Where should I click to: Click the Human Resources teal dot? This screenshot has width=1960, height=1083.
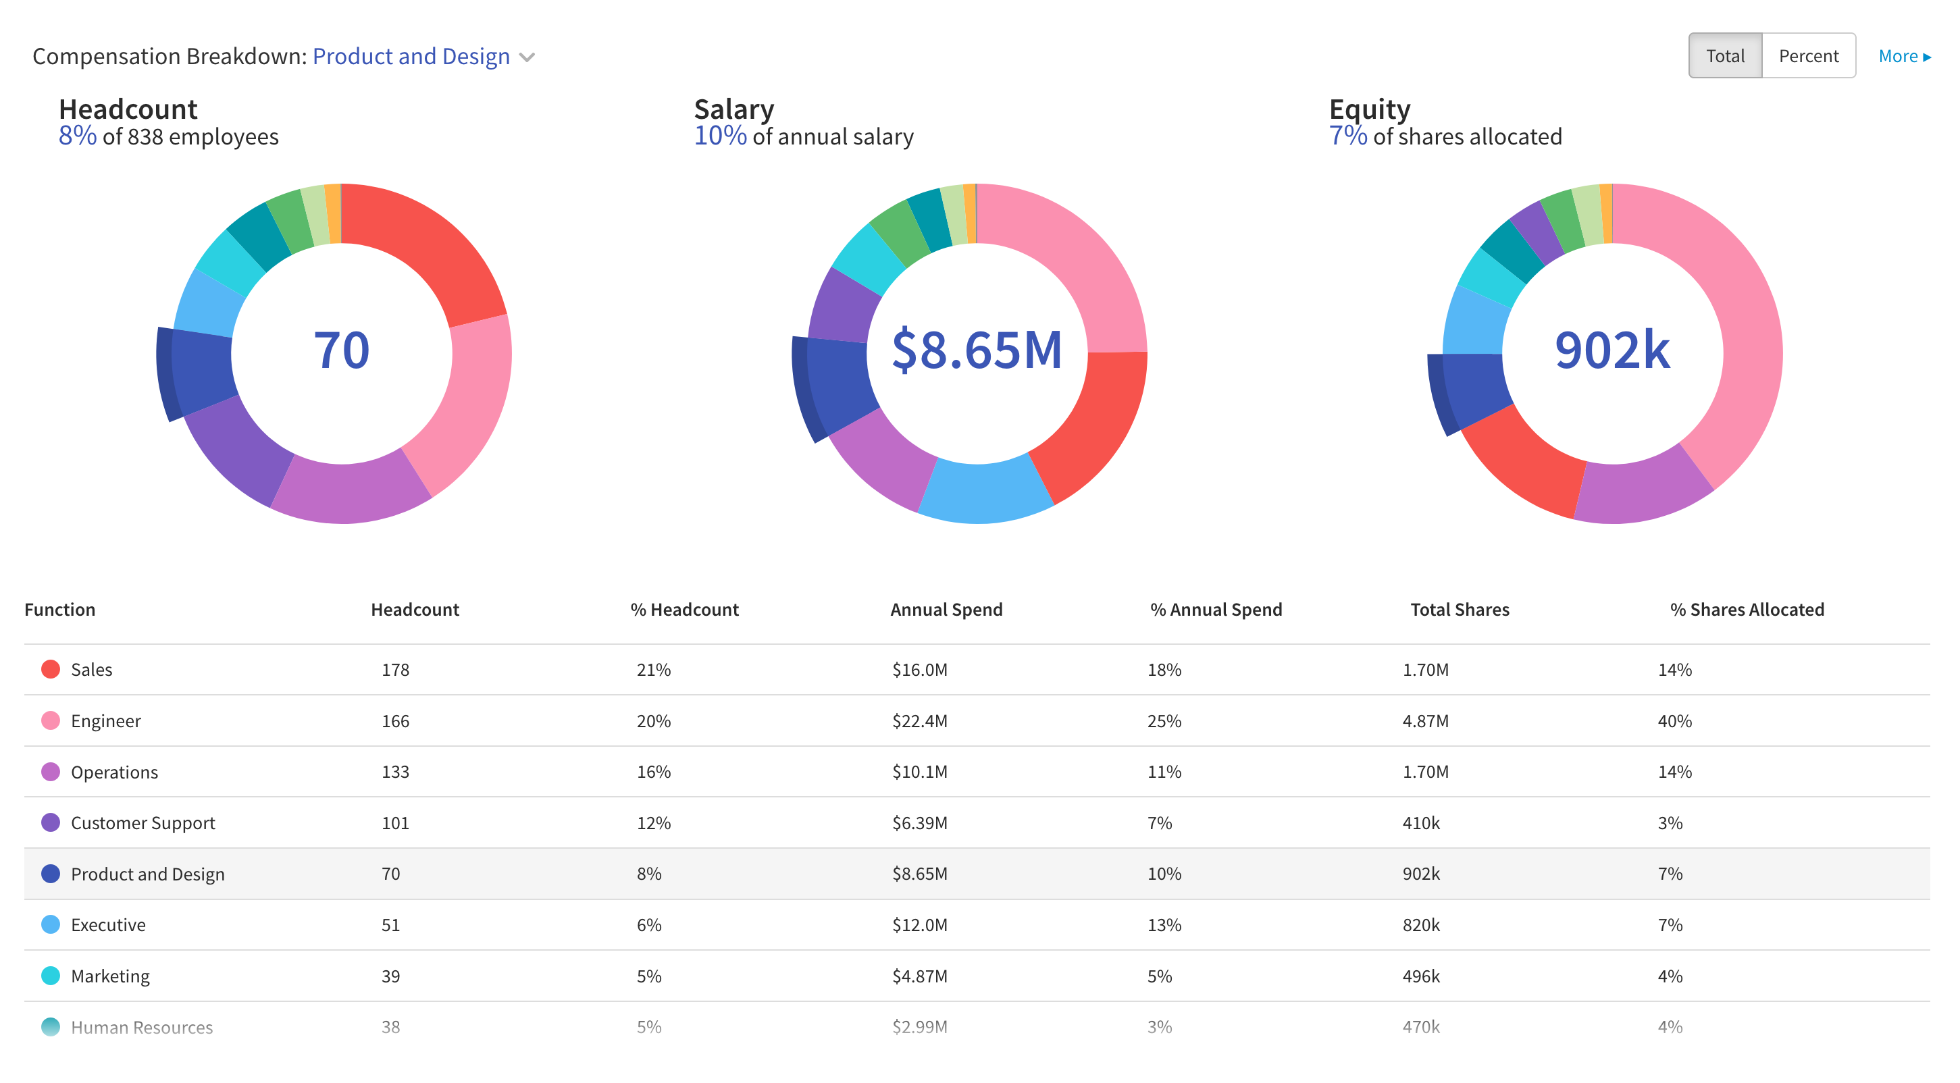tap(50, 1027)
